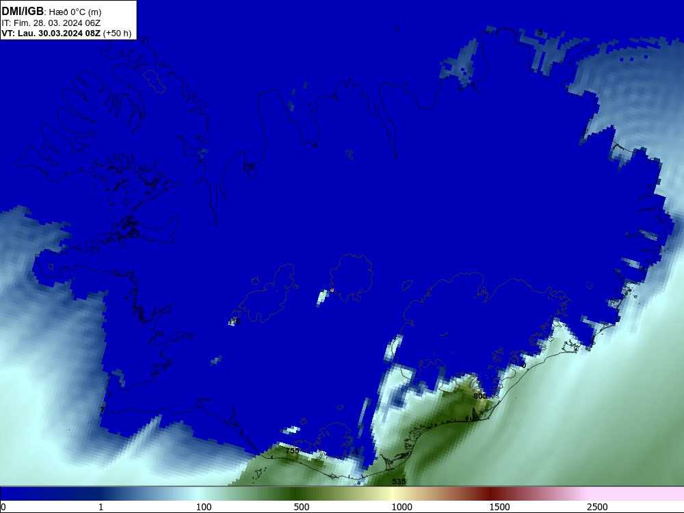The height and width of the screenshot is (513, 684).
Task: Click the 'VT: Lau. 30.03.2024 08Z' line
Action: (x=51, y=34)
